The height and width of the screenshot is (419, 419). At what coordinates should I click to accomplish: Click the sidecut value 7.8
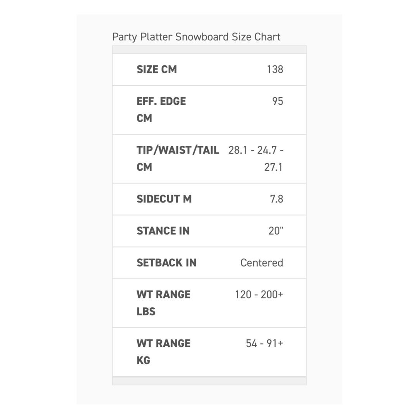[x=277, y=199]
